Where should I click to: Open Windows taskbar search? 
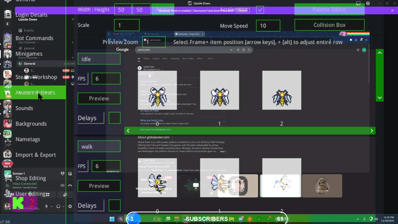click(x=121, y=219)
